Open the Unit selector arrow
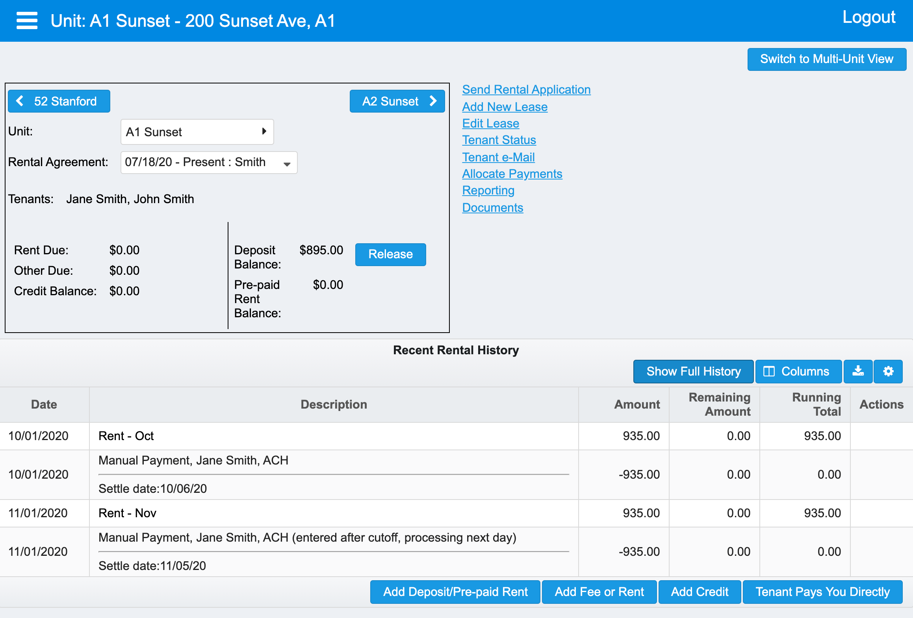 (x=264, y=132)
